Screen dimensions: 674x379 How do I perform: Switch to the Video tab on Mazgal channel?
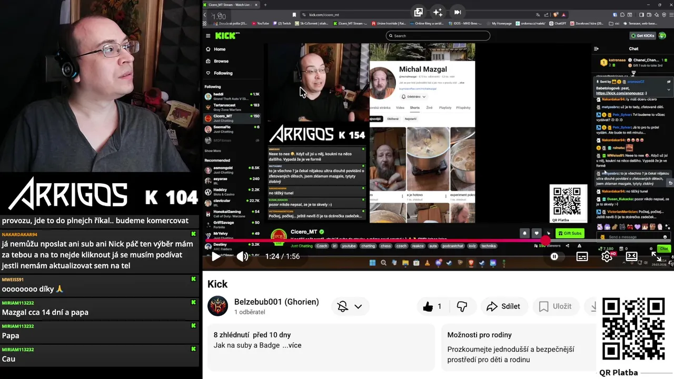pyautogui.click(x=400, y=107)
